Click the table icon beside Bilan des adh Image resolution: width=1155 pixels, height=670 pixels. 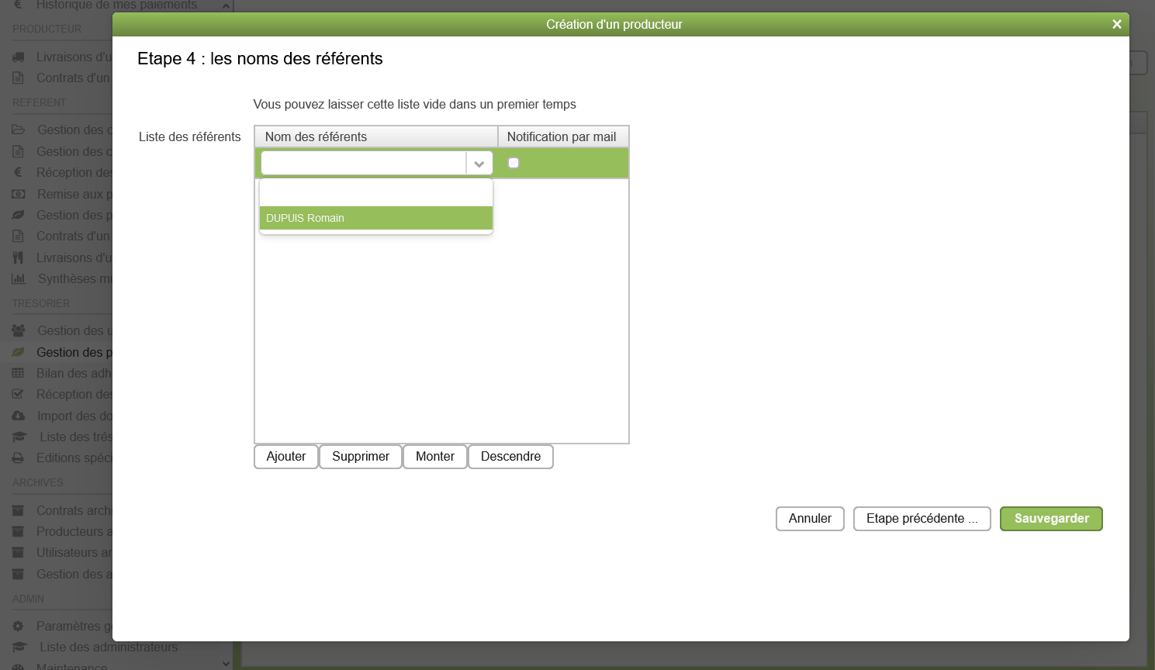19,373
